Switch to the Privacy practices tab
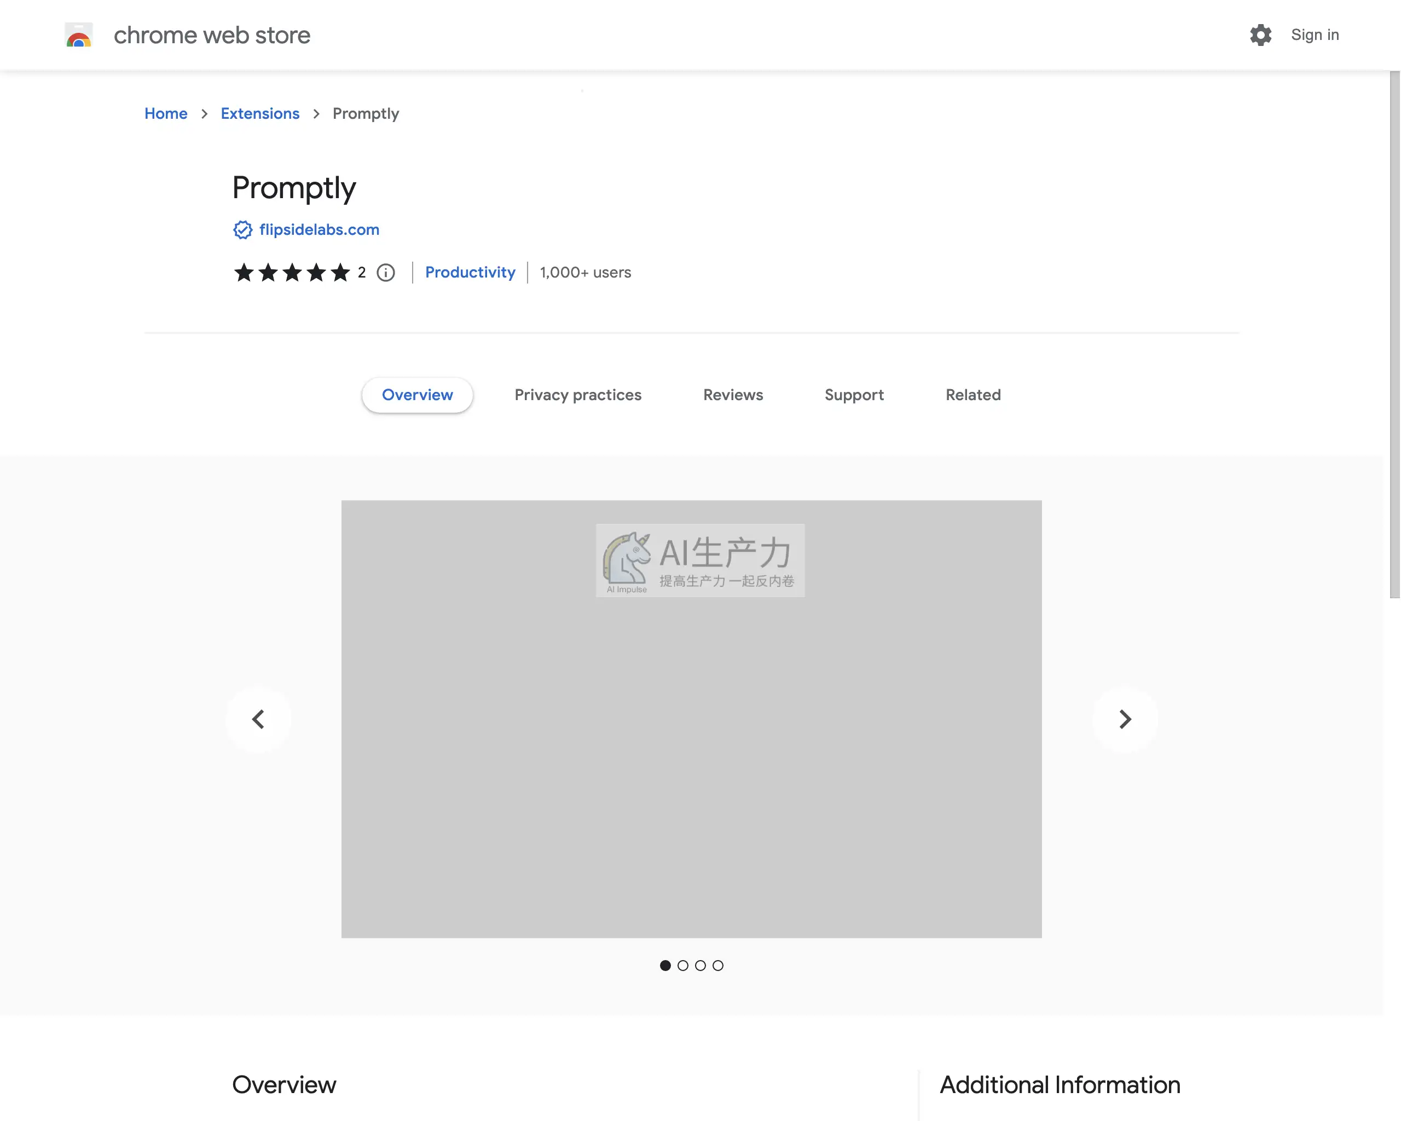 point(578,395)
